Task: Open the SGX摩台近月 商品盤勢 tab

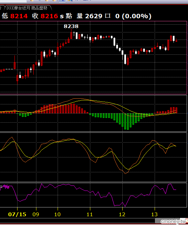Action: point(27,8)
